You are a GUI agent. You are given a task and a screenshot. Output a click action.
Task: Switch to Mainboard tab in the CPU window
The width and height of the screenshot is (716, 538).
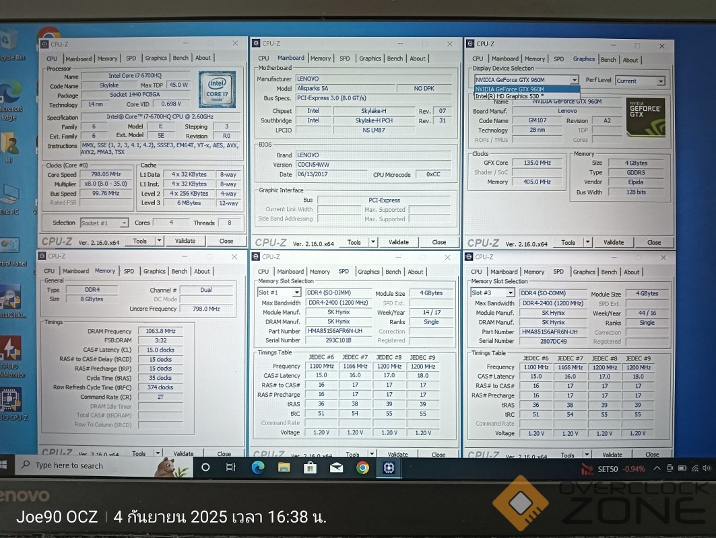[79, 59]
